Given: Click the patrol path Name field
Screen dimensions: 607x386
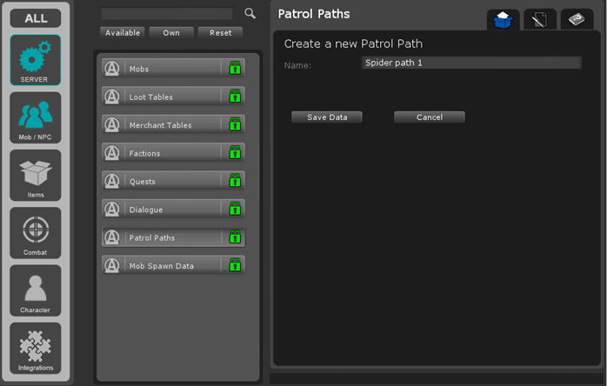Looking at the screenshot, I should click(x=470, y=63).
